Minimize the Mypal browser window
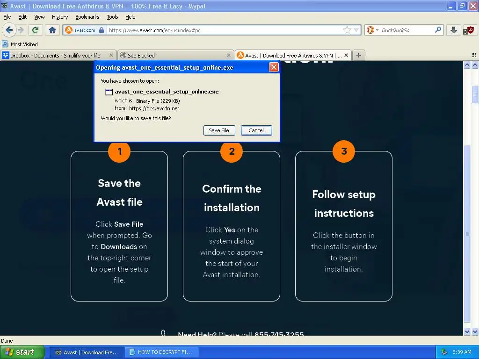 (451, 6)
